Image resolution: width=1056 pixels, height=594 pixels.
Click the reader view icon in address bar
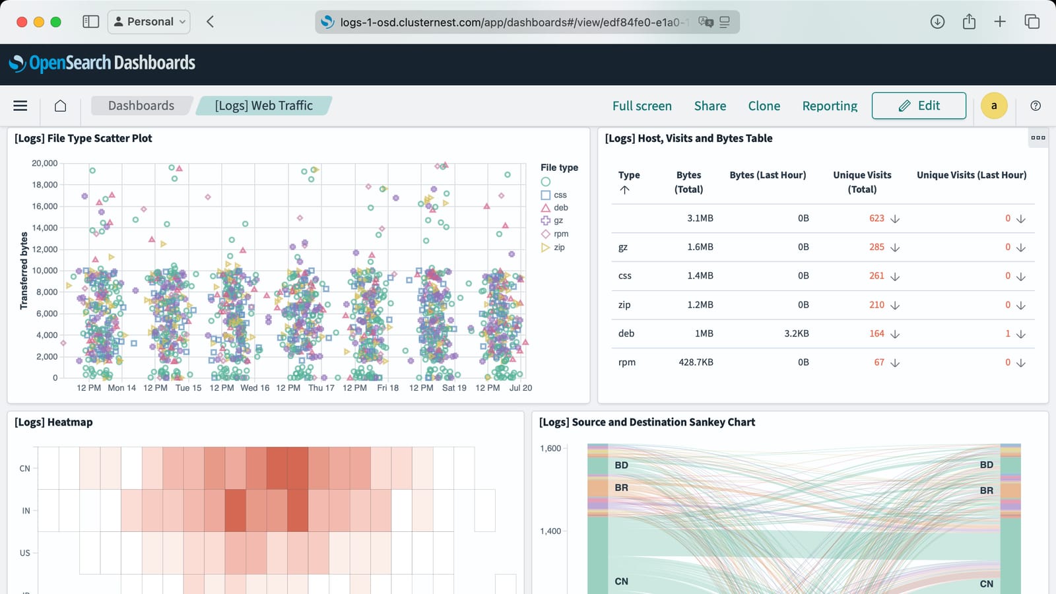pos(725,22)
